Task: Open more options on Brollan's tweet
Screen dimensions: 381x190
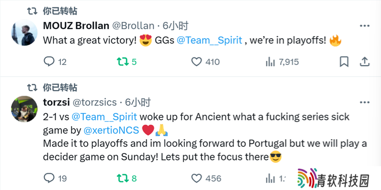Action: (x=364, y=26)
